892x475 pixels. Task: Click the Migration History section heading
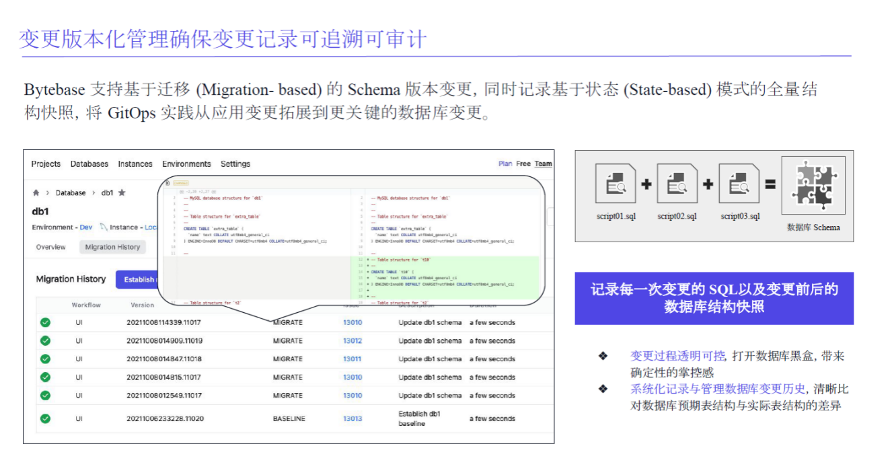point(71,279)
